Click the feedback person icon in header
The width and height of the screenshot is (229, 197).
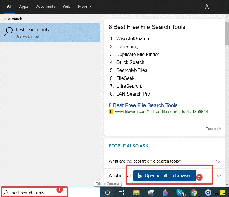click(x=207, y=6)
